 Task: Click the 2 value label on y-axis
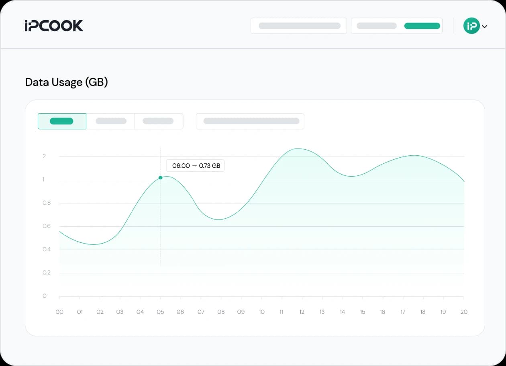[44, 156]
